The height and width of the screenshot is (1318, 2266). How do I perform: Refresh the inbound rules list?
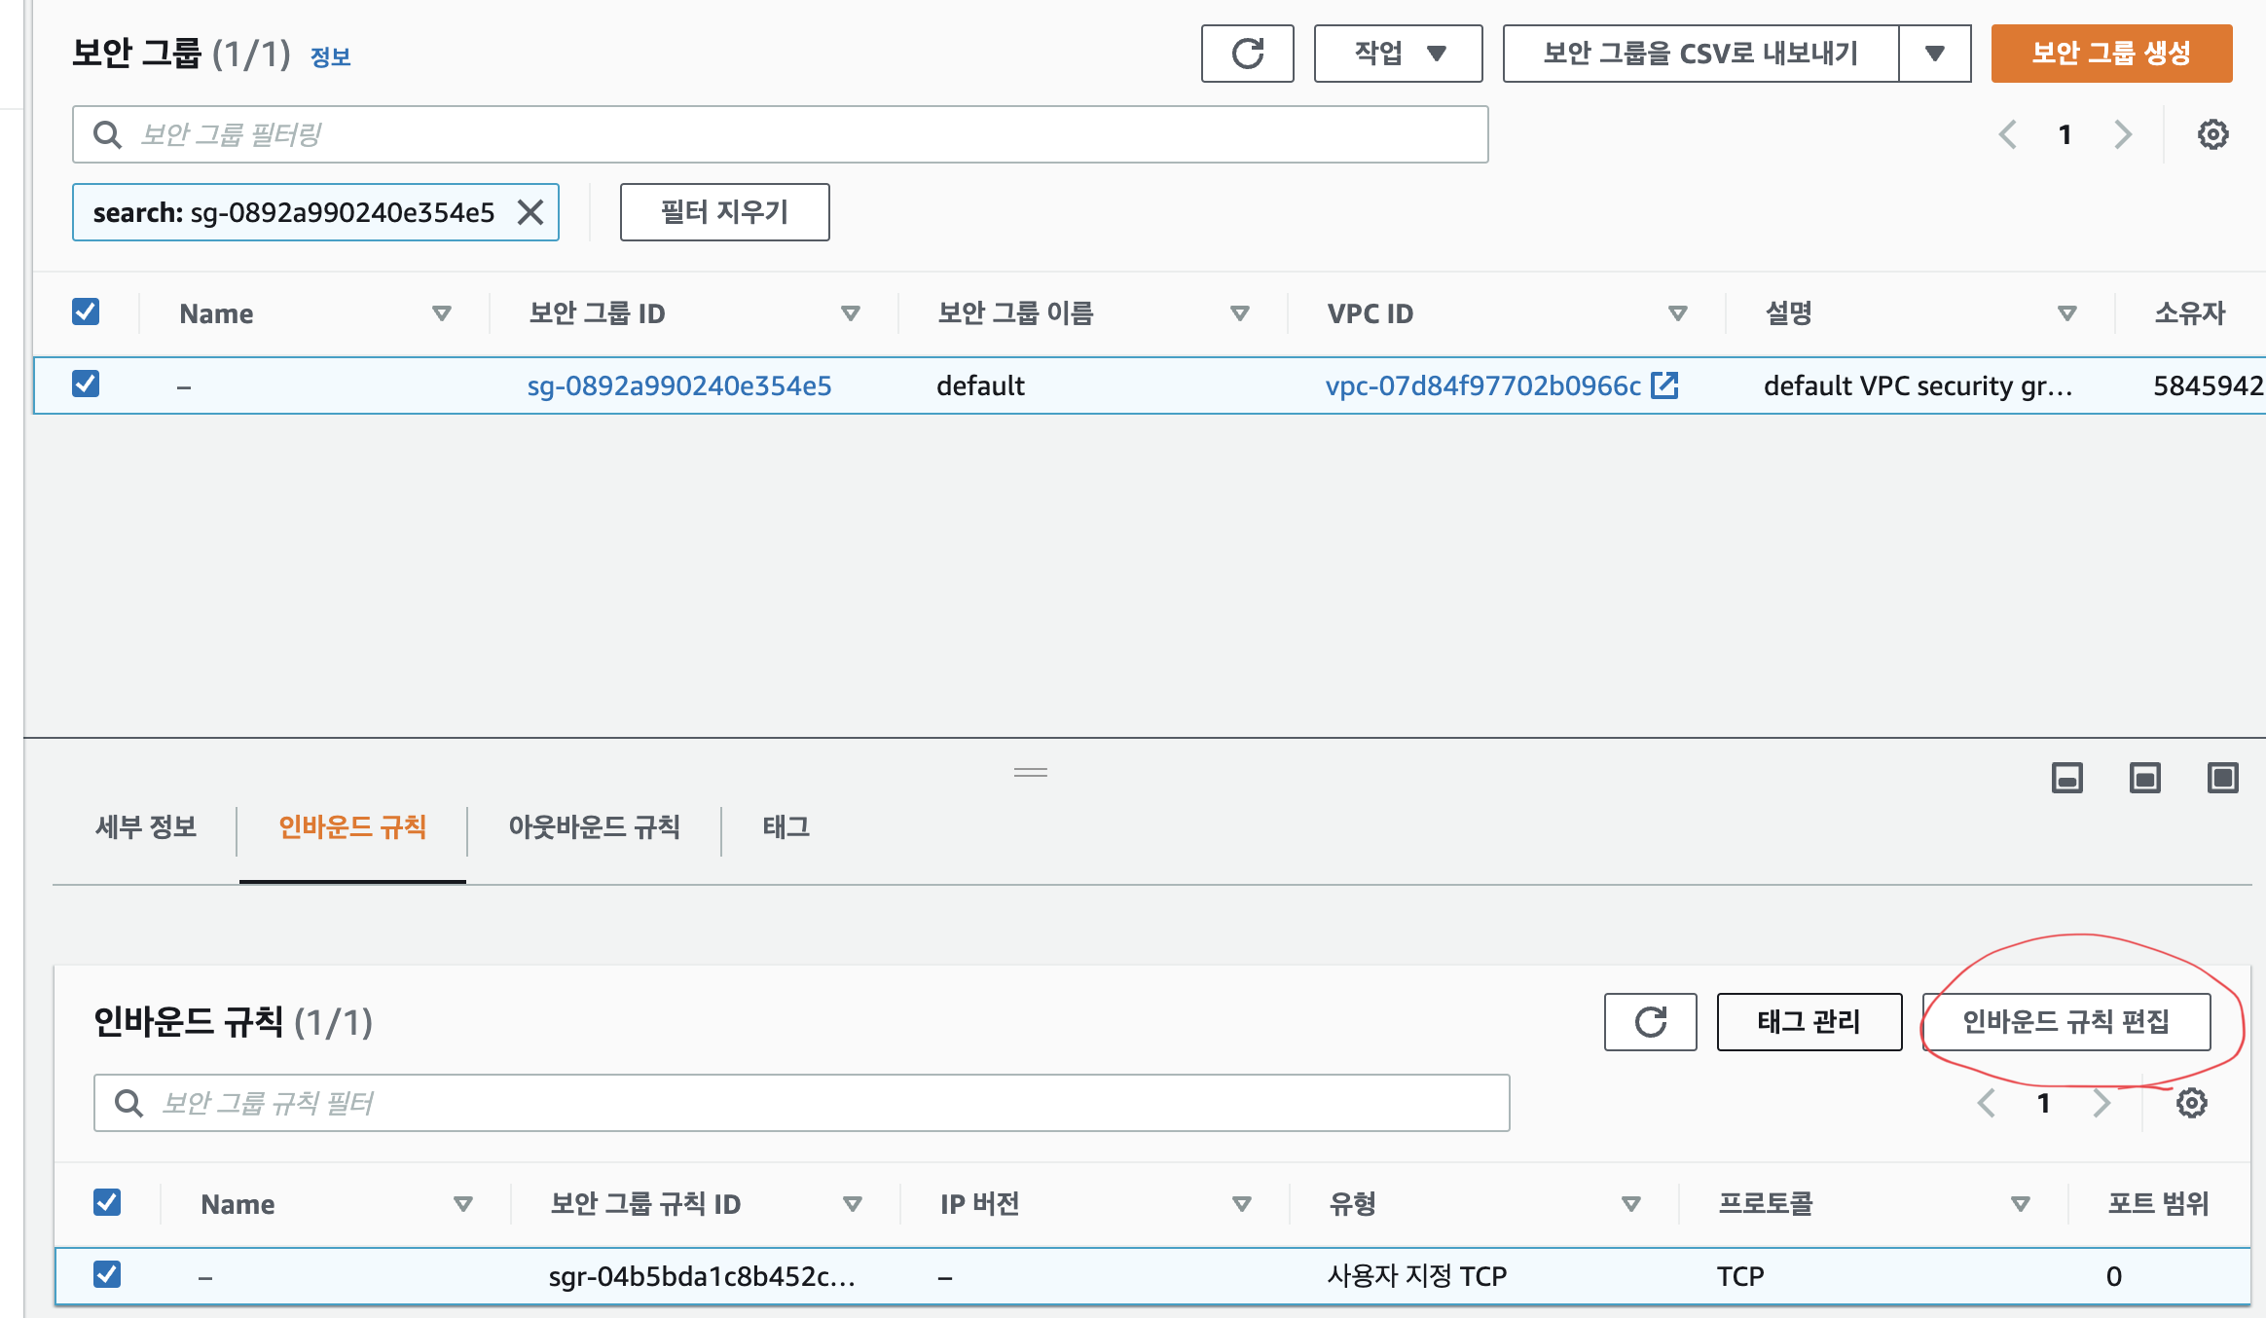pyautogui.click(x=1650, y=1022)
